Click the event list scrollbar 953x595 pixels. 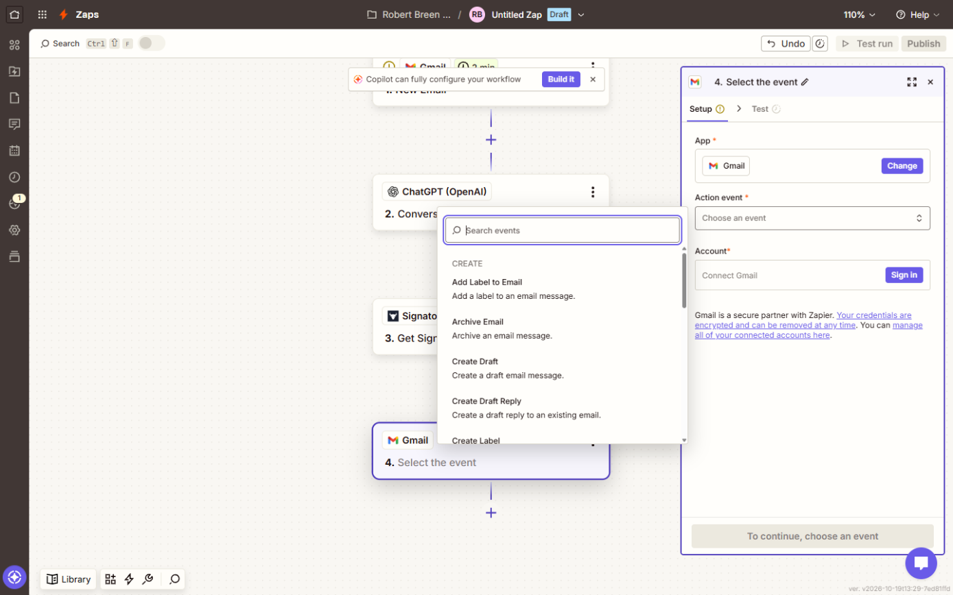(684, 281)
